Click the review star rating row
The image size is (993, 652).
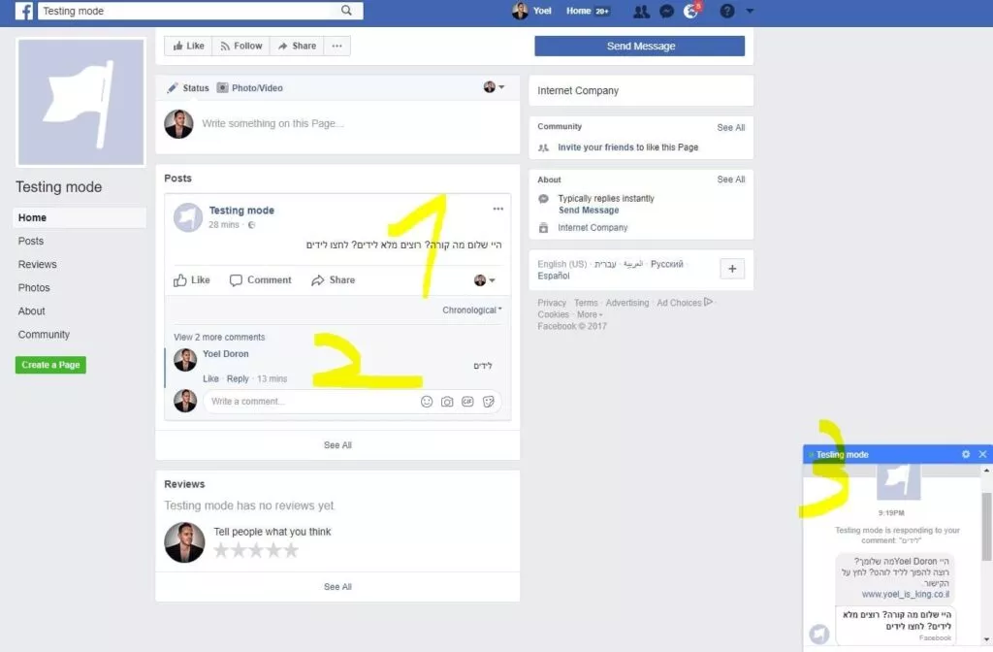tap(256, 550)
